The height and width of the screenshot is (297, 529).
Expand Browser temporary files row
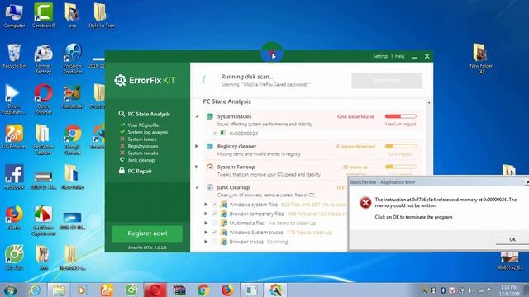(206, 214)
